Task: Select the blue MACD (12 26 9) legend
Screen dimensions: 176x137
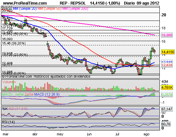Action: 47,94
